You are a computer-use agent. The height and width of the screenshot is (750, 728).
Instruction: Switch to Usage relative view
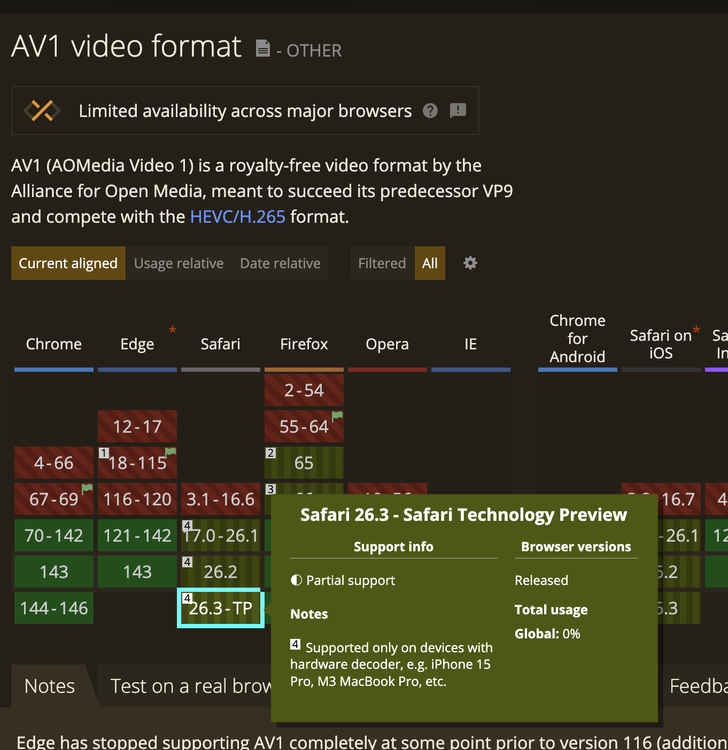[x=179, y=263]
